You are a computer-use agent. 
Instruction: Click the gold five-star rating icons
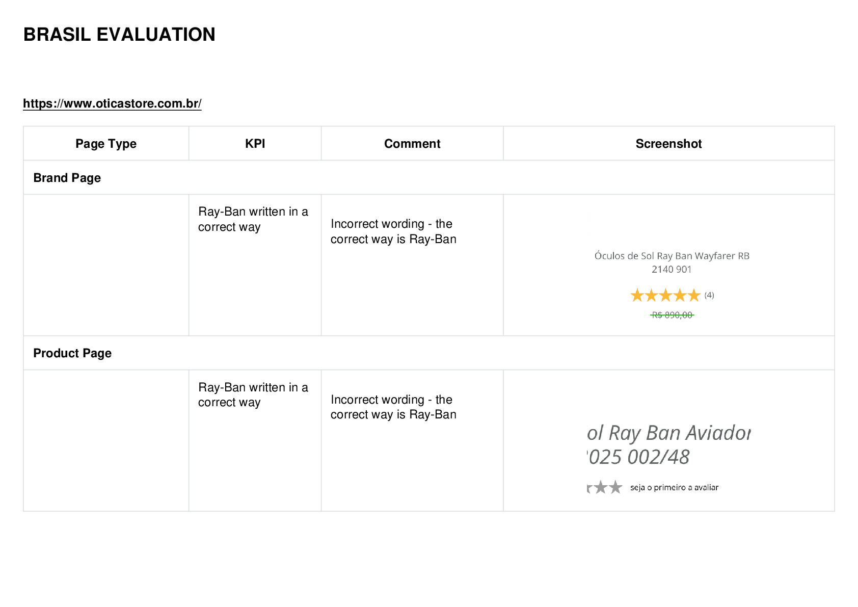click(665, 295)
